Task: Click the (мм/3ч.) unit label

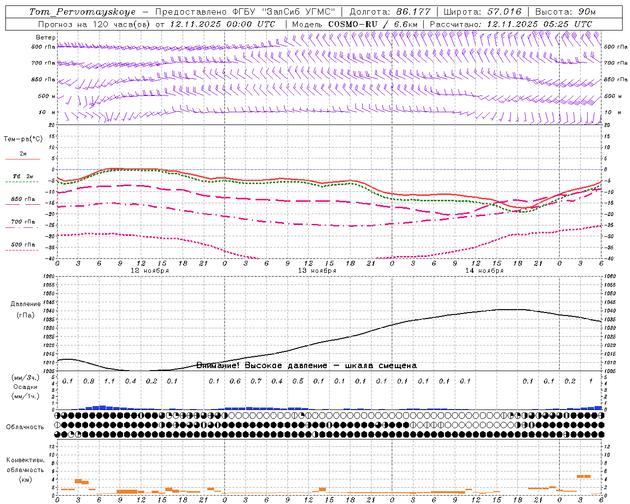Action: [26, 378]
